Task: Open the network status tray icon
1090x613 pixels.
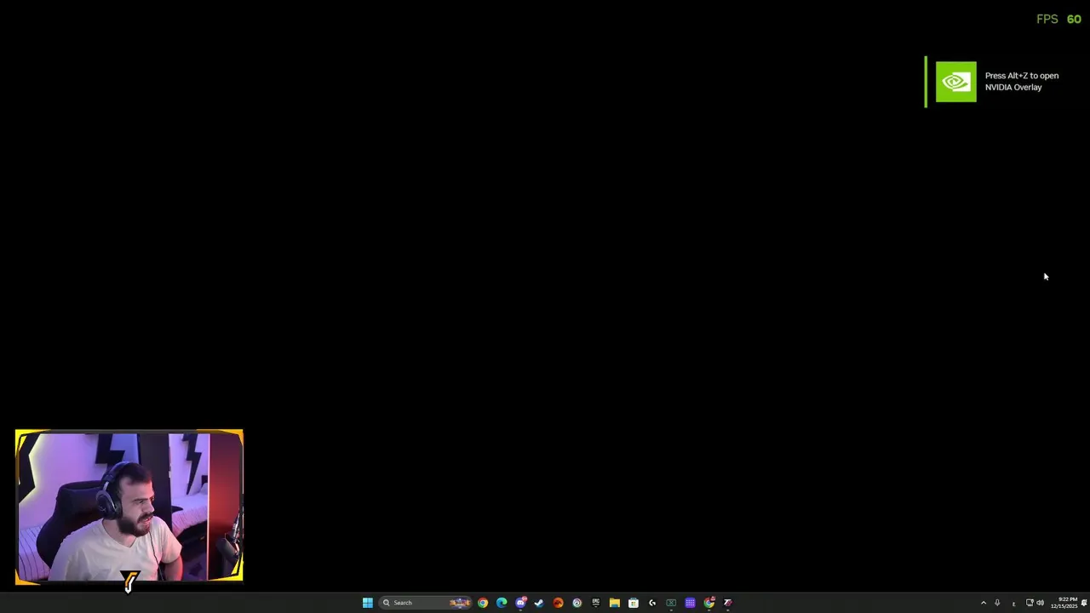Action: (x=1030, y=603)
